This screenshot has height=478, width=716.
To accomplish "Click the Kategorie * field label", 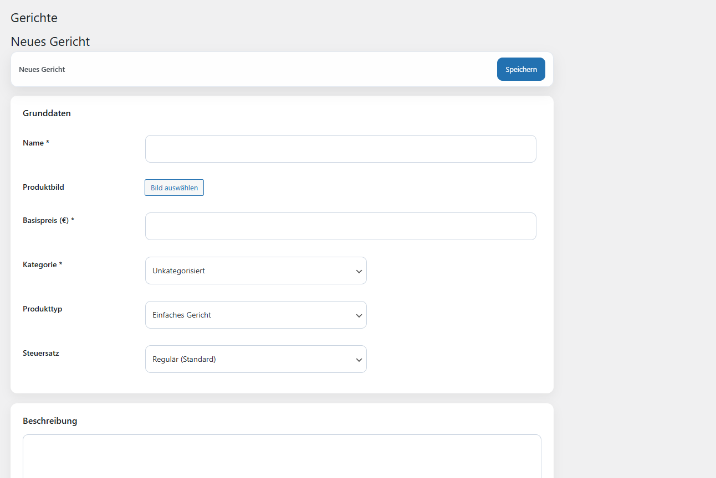I will 42,264.
